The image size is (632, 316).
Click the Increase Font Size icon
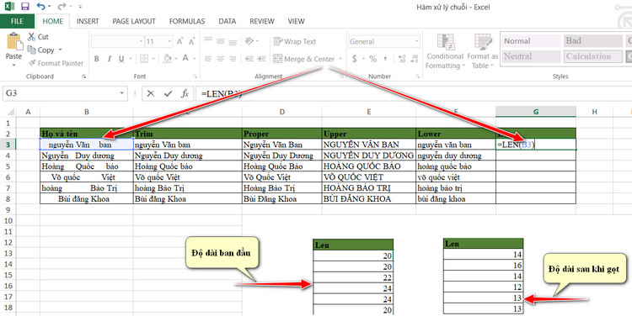coord(180,41)
